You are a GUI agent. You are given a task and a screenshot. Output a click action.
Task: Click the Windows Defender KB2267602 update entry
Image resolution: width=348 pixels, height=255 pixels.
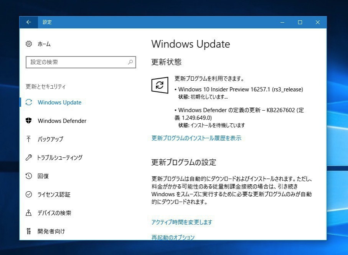click(239, 114)
